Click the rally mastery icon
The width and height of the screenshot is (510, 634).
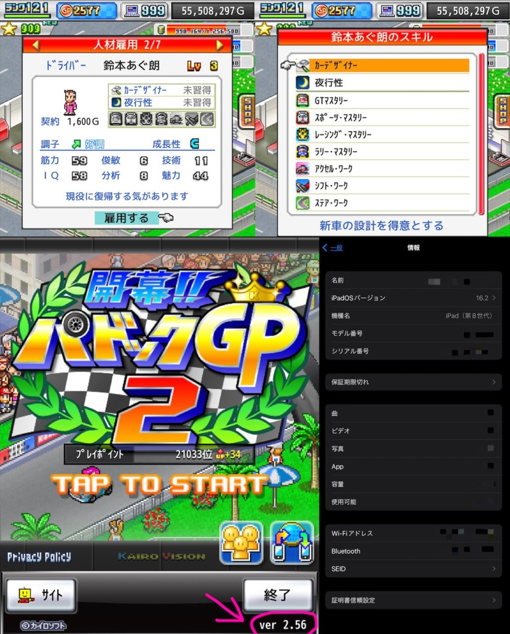point(303,152)
